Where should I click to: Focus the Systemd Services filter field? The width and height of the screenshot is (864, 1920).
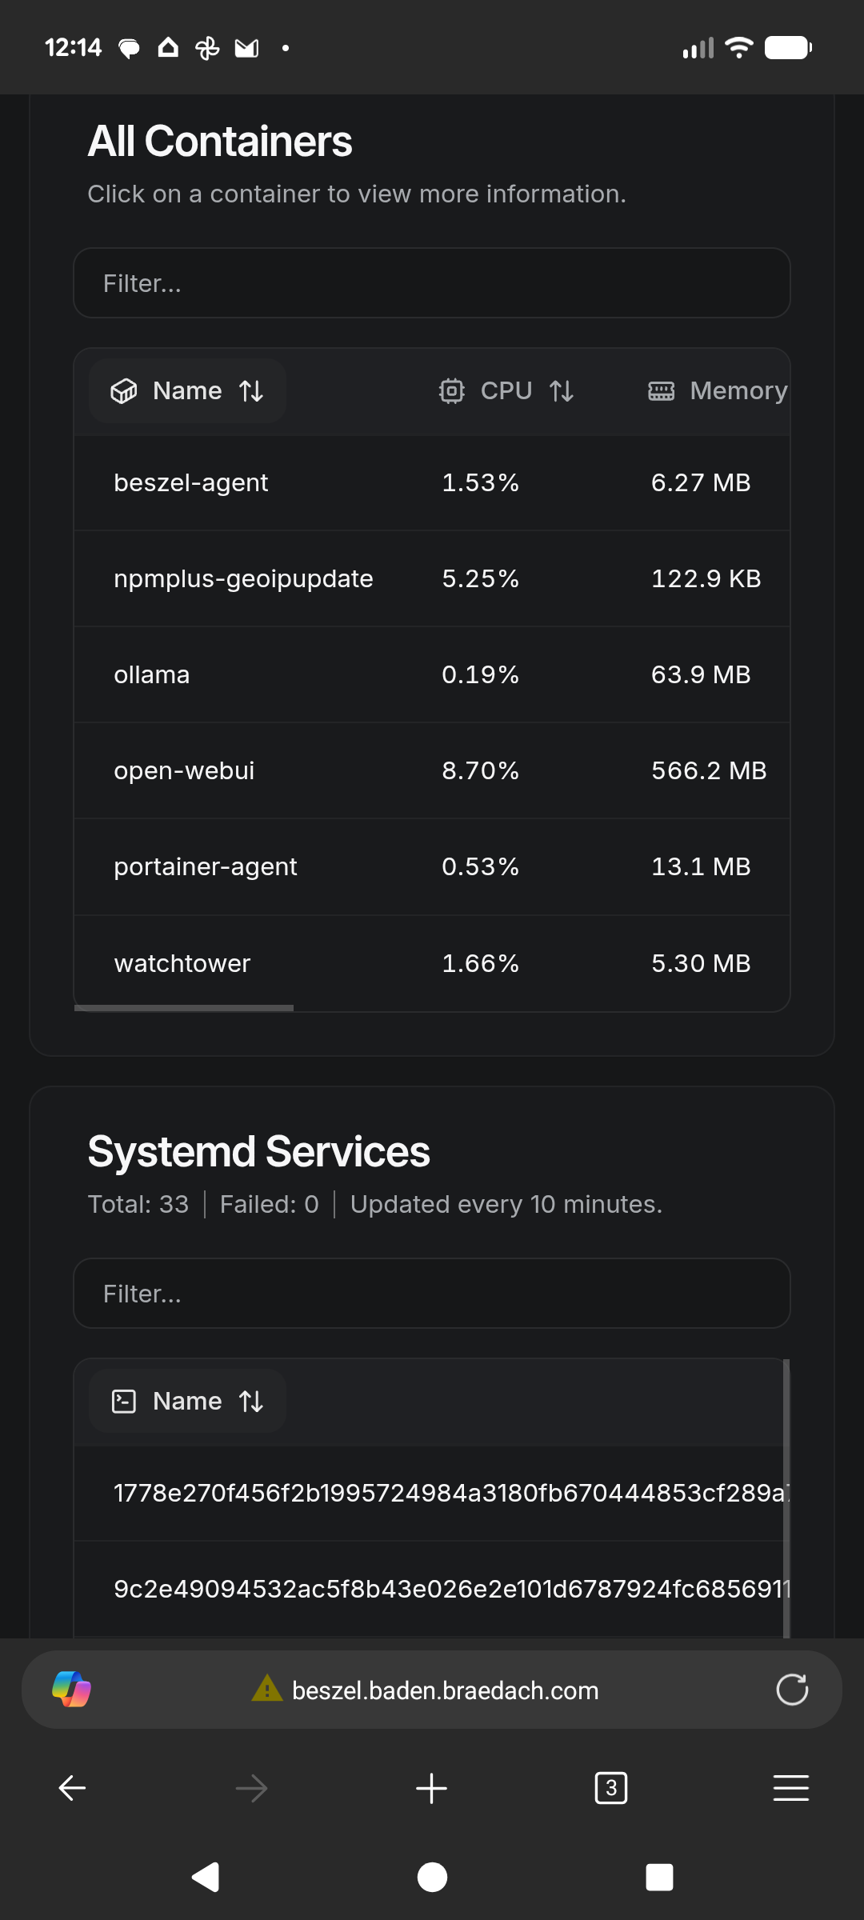tap(432, 1294)
